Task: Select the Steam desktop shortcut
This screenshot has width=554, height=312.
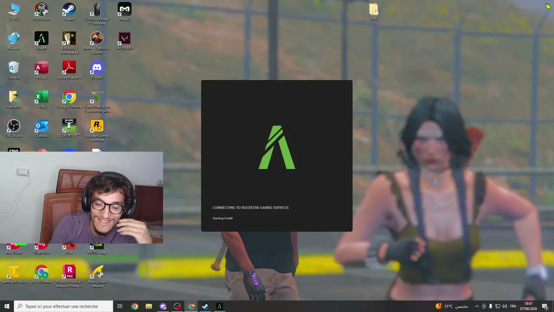Action: [x=69, y=12]
